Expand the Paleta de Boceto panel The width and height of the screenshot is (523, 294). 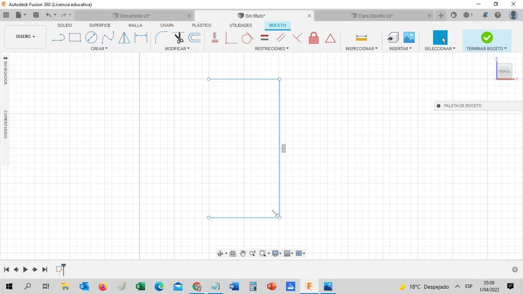tap(438, 106)
